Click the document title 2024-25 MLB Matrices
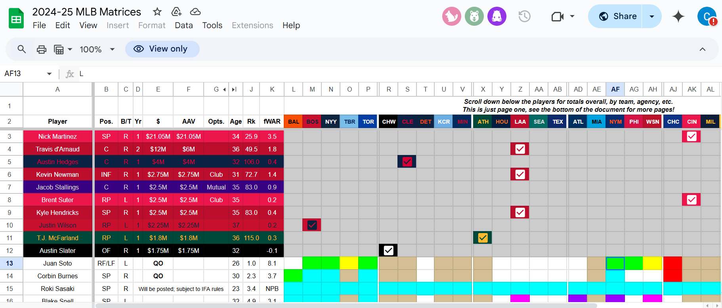The width and height of the screenshot is (722, 308). [x=87, y=12]
